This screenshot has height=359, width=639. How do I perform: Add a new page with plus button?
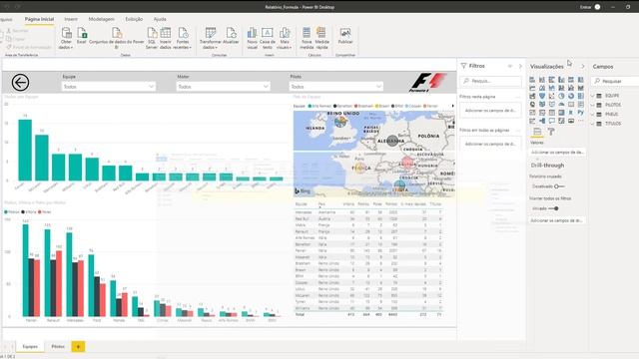[78, 346]
